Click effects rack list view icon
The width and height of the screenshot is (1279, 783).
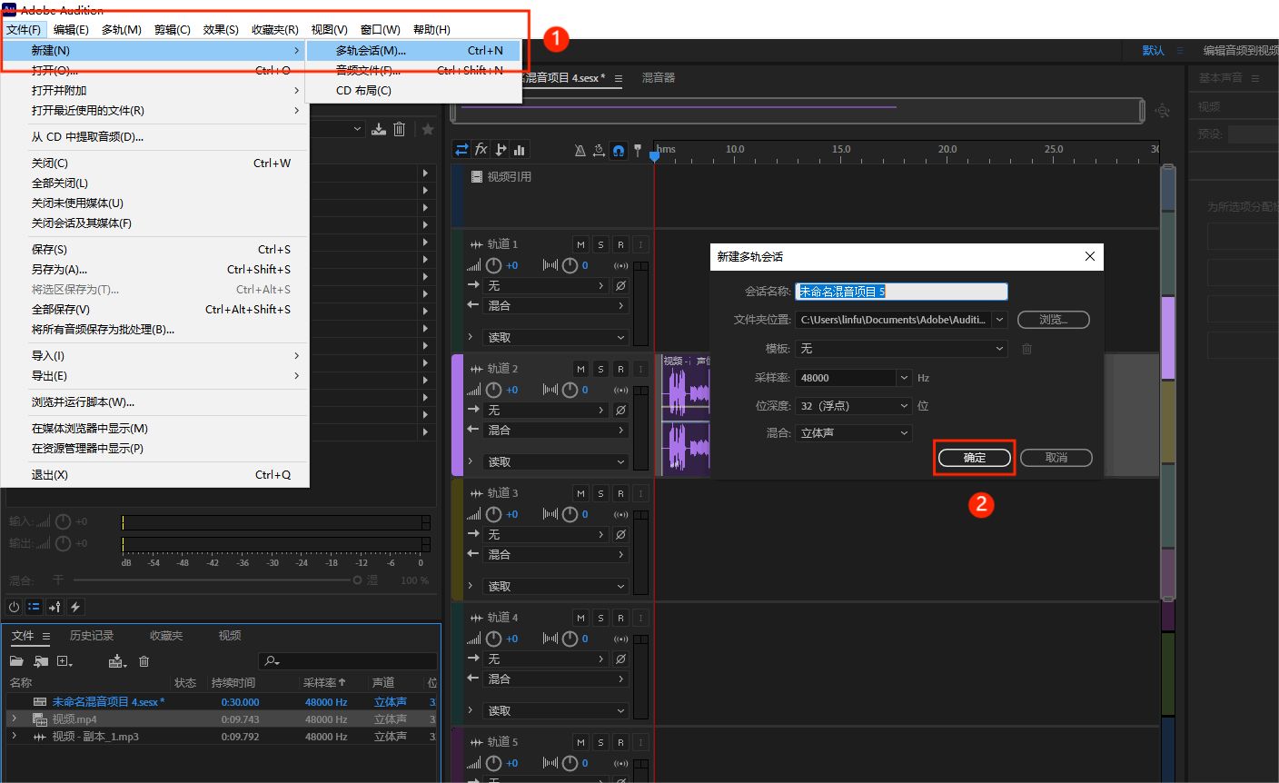(x=34, y=607)
